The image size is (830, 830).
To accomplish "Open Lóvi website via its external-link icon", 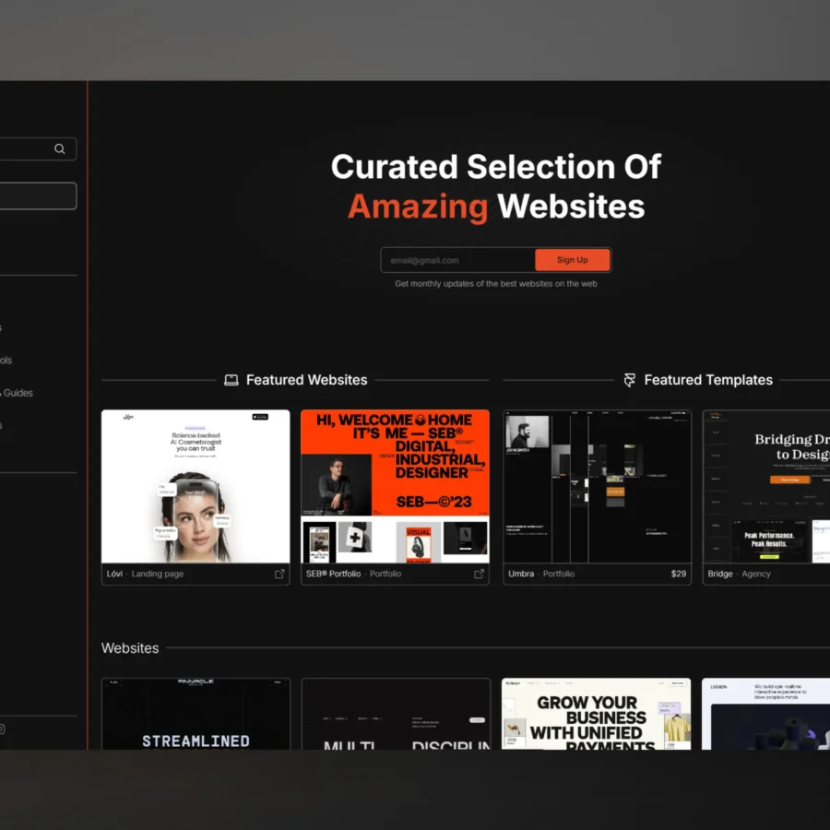I will click(279, 574).
